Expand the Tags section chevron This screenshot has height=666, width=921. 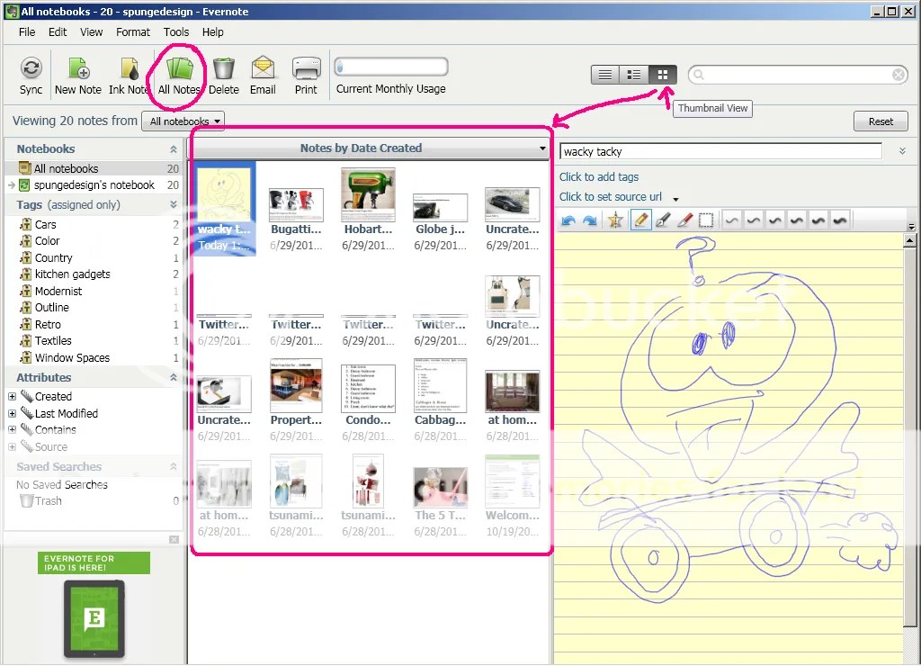[x=174, y=204]
